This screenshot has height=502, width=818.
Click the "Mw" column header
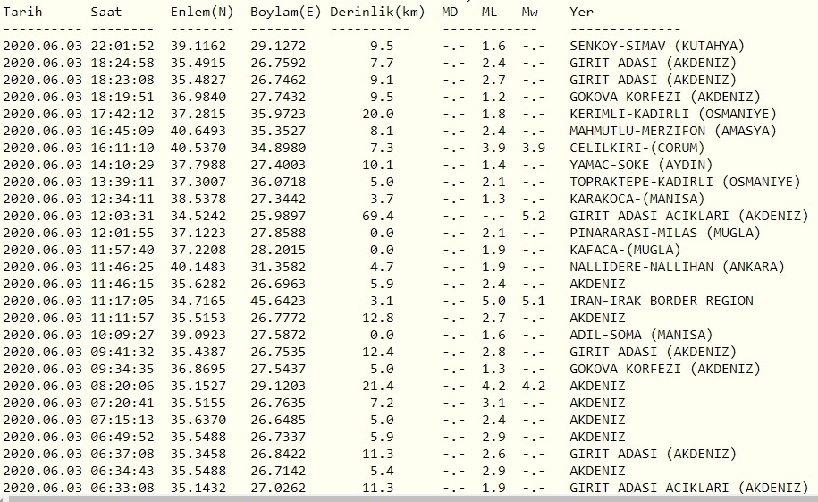[531, 13]
